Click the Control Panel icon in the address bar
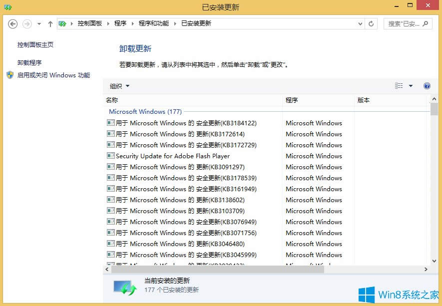The height and width of the screenshot is (306, 442). [62, 23]
